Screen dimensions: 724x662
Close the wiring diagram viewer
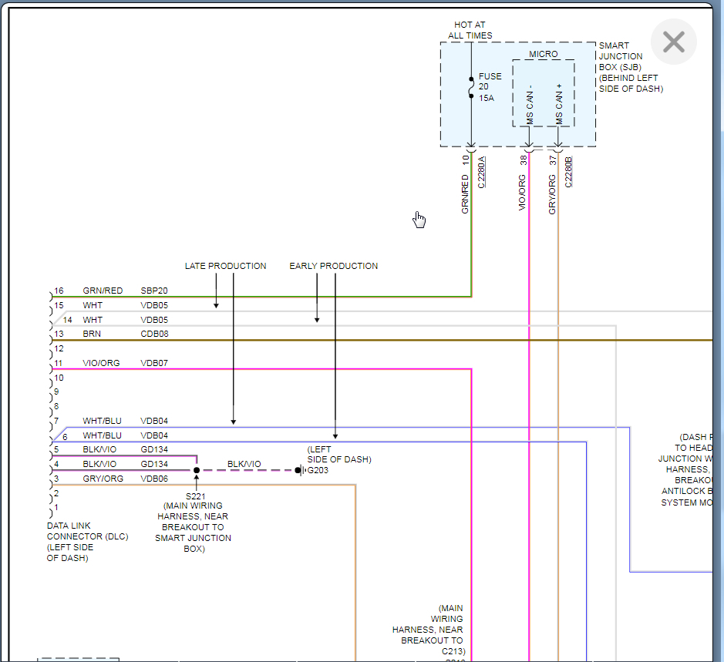673,42
